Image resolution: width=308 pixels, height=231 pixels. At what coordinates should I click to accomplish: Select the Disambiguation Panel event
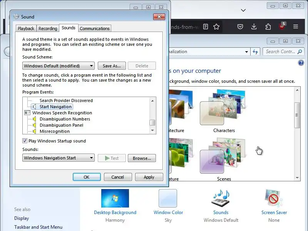[x=61, y=125]
